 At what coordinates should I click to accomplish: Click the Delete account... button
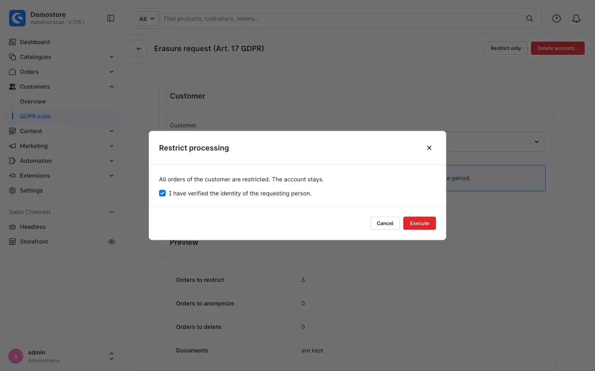[558, 48]
